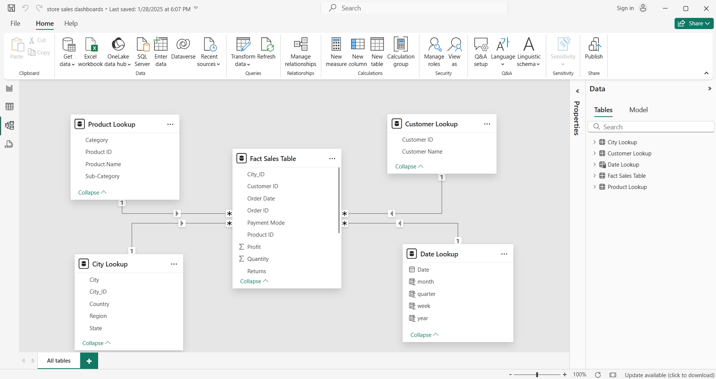Image resolution: width=716 pixels, height=379 pixels.
Task: Create a New table
Action: (377, 52)
